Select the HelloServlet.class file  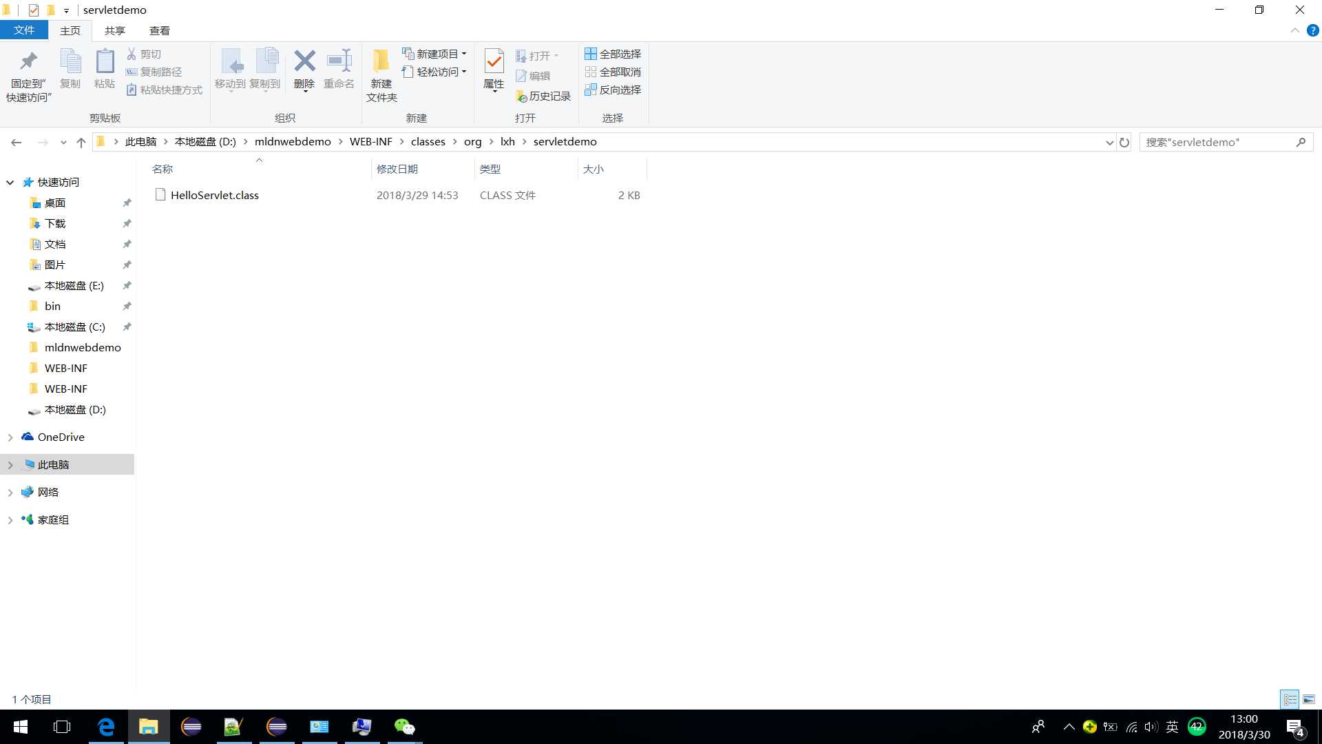(x=215, y=196)
